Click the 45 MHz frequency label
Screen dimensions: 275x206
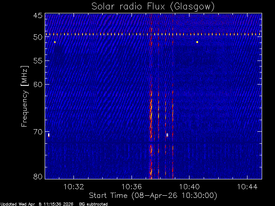tap(38, 16)
